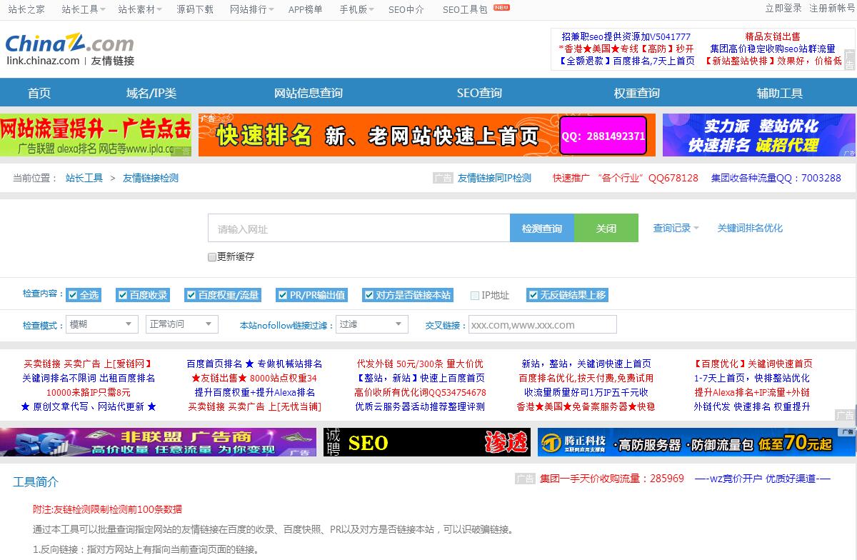Toggle the 更新缓存 checkbox
This screenshot has width=857, height=560.
(x=212, y=257)
